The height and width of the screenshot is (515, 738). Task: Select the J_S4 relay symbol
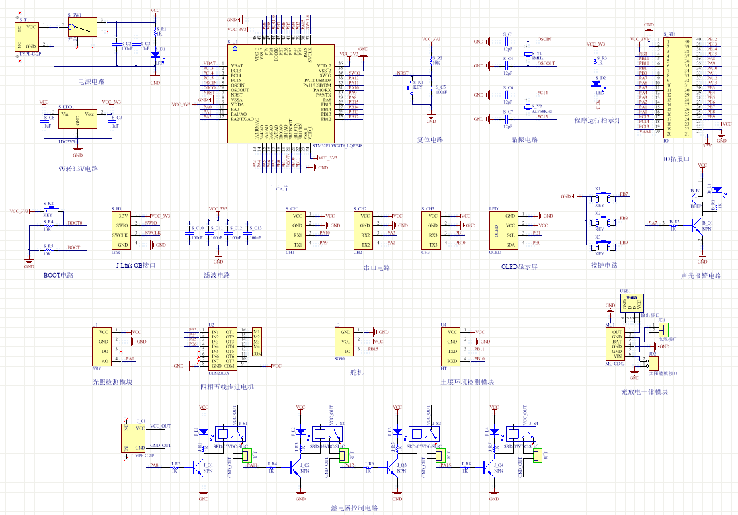[x=522, y=433]
